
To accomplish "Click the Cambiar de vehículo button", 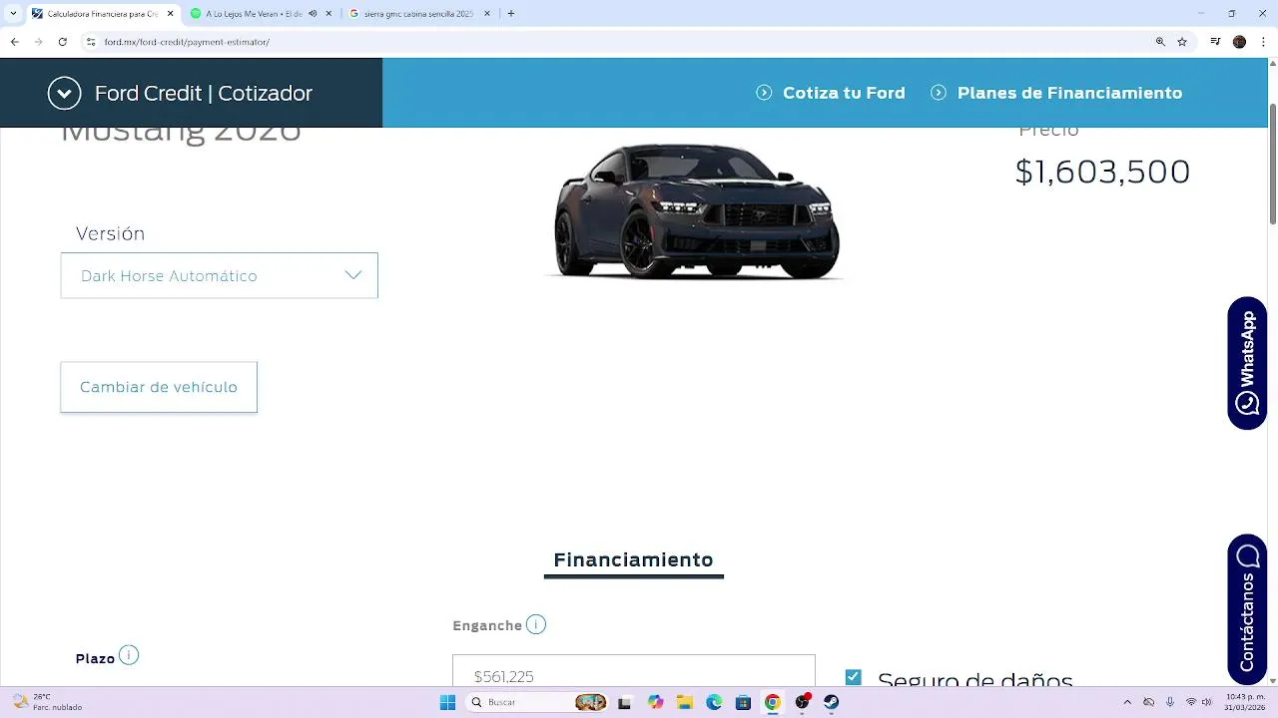I will click(x=159, y=387).
